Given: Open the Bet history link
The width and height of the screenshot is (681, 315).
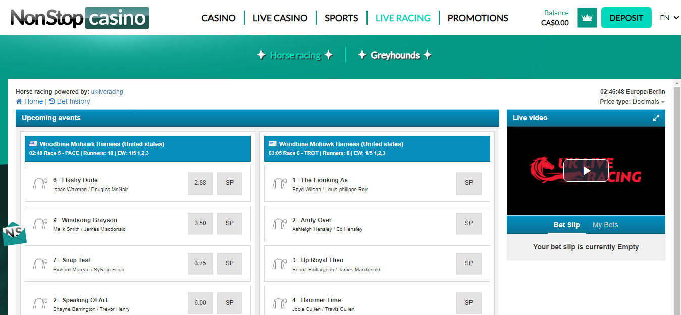Looking at the screenshot, I should pos(70,101).
